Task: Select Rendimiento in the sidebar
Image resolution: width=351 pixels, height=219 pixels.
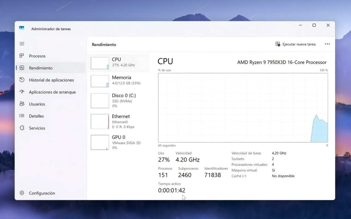Action: click(x=51, y=68)
